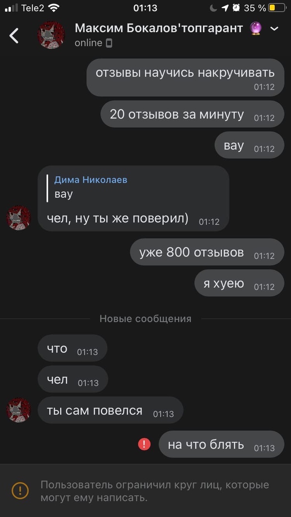Tap the red failed-message error icon
This screenshot has width=291, height=517.
144,444
